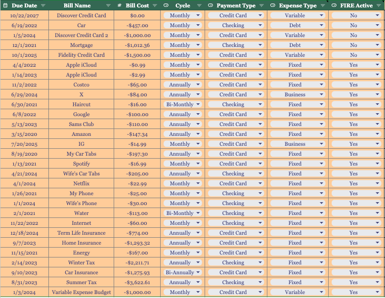Select the Variable Expense Budget cell
This screenshot has width=385, height=298.
81,292
